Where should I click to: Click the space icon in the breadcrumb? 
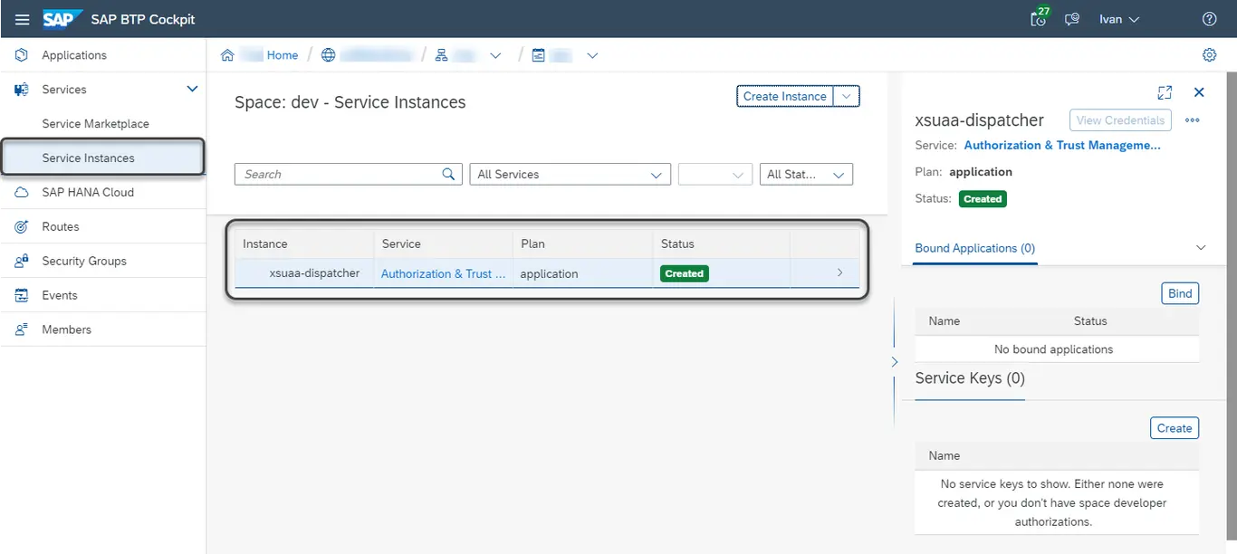click(x=539, y=55)
